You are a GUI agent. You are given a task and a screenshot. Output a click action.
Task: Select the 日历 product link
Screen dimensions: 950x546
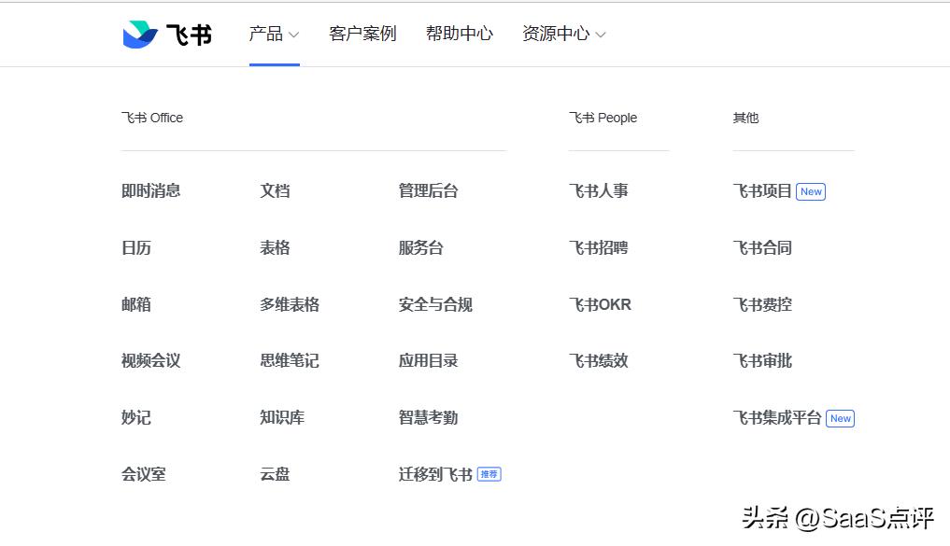point(135,247)
